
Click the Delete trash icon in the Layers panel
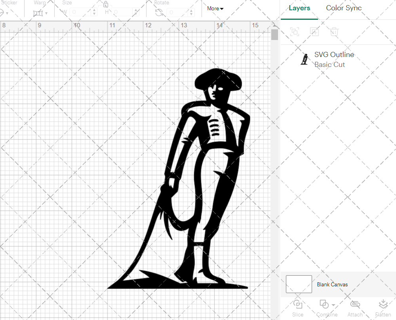point(334,32)
